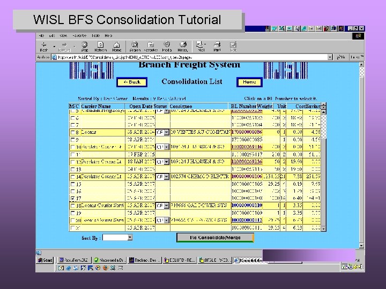Open the Status dropdown in row 12
The height and width of the screenshot is (289, 386).
tap(167, 162)
